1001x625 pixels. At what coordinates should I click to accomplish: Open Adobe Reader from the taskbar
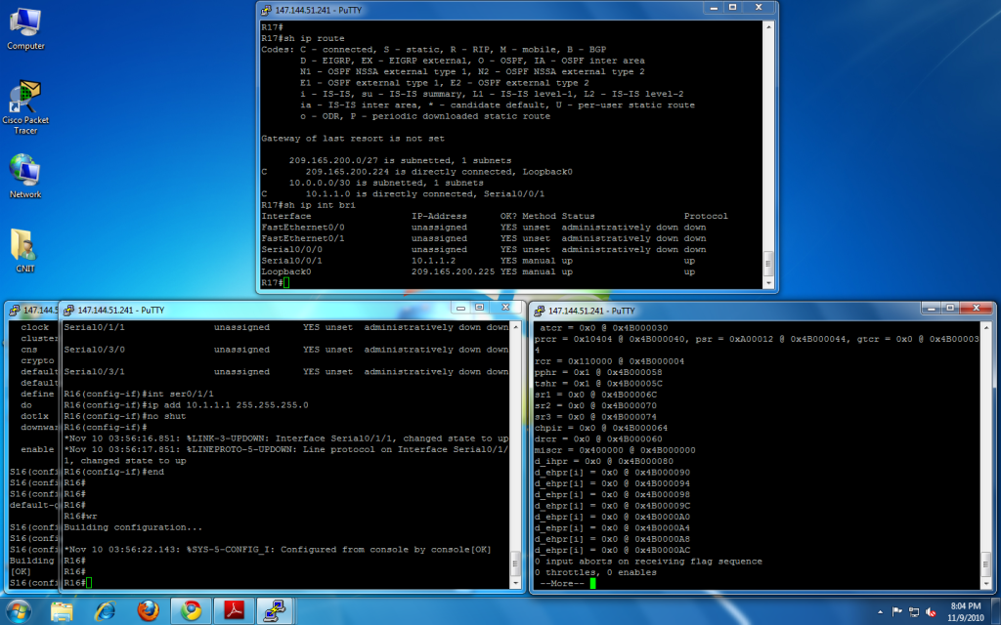click(234, 610)
